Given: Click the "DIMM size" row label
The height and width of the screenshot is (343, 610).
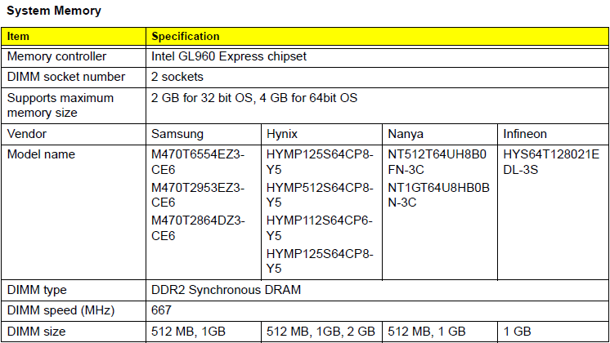Looking at the screenshot, I should (x=36, y=332).
